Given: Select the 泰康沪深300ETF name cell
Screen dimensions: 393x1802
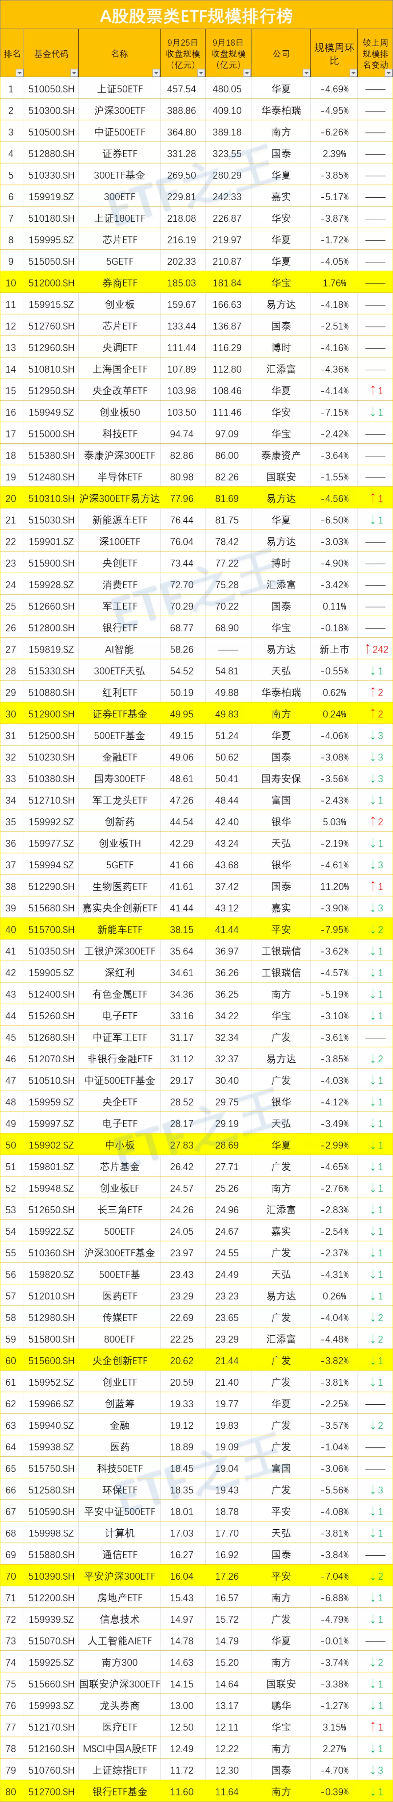Looking at the screenshot, I should point(119,455).
